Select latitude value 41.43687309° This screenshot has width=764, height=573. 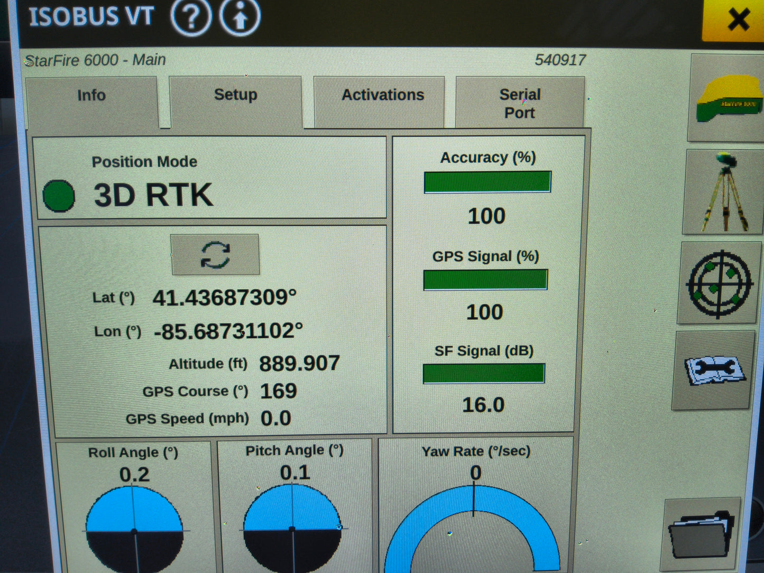[225, 298]
